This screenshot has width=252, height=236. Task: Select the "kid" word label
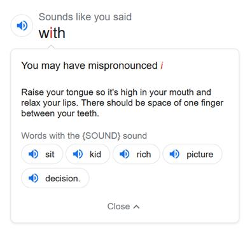coord(95,155)
